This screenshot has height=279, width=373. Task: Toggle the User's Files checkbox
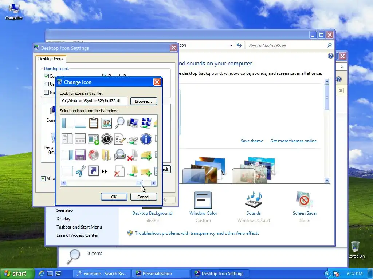46,84
